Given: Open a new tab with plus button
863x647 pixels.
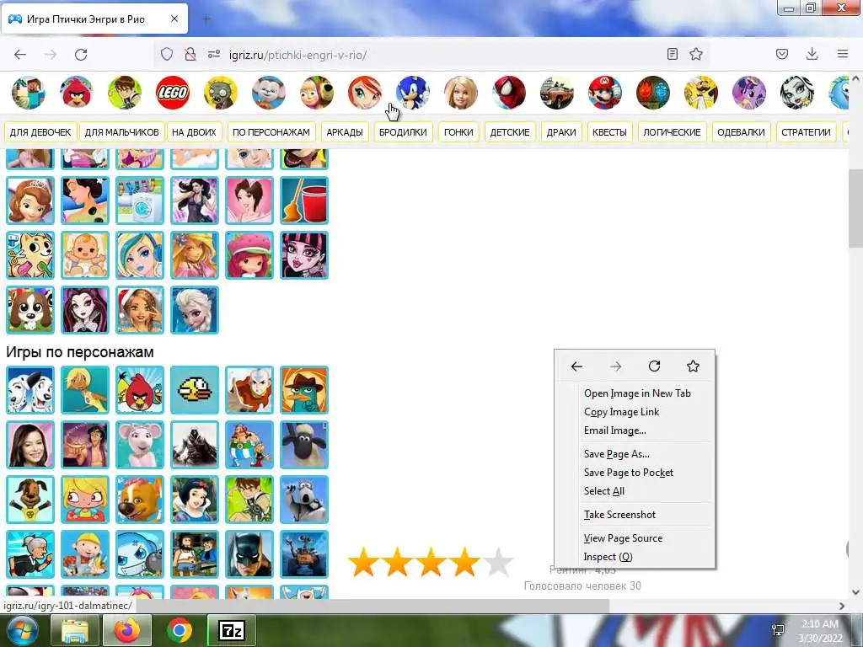Looking at the screenshot, I should (206, 20).
